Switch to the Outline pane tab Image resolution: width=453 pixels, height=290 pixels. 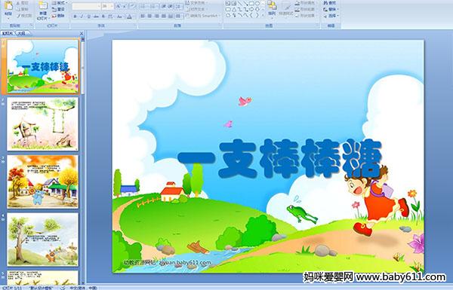click(21, 33)
